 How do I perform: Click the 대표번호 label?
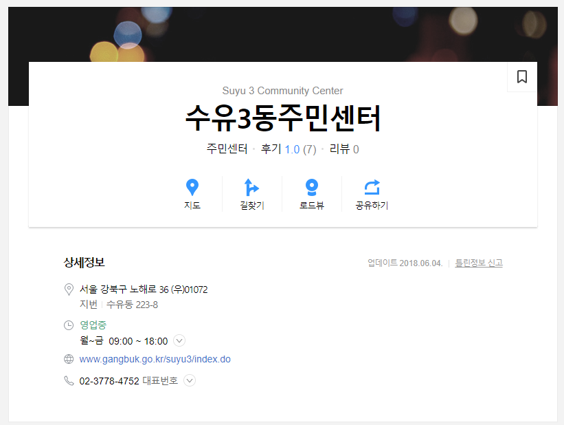click(160, 381)
